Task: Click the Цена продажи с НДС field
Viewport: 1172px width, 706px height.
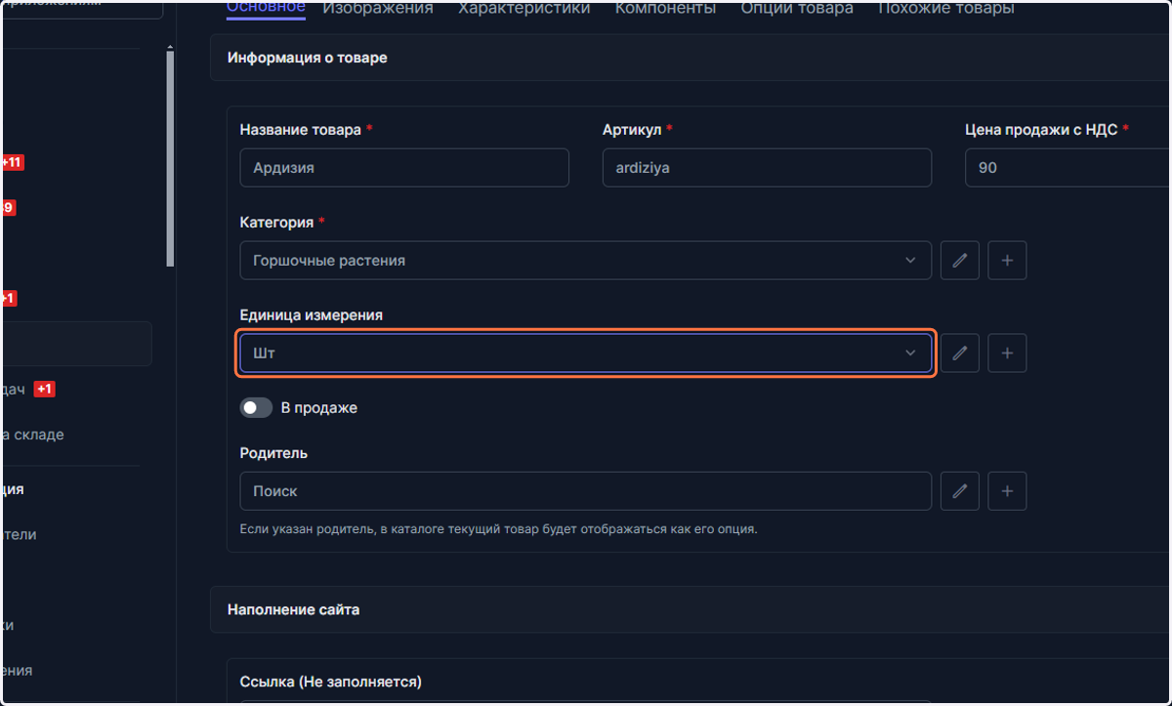Action: click(x=1068, y=168)
